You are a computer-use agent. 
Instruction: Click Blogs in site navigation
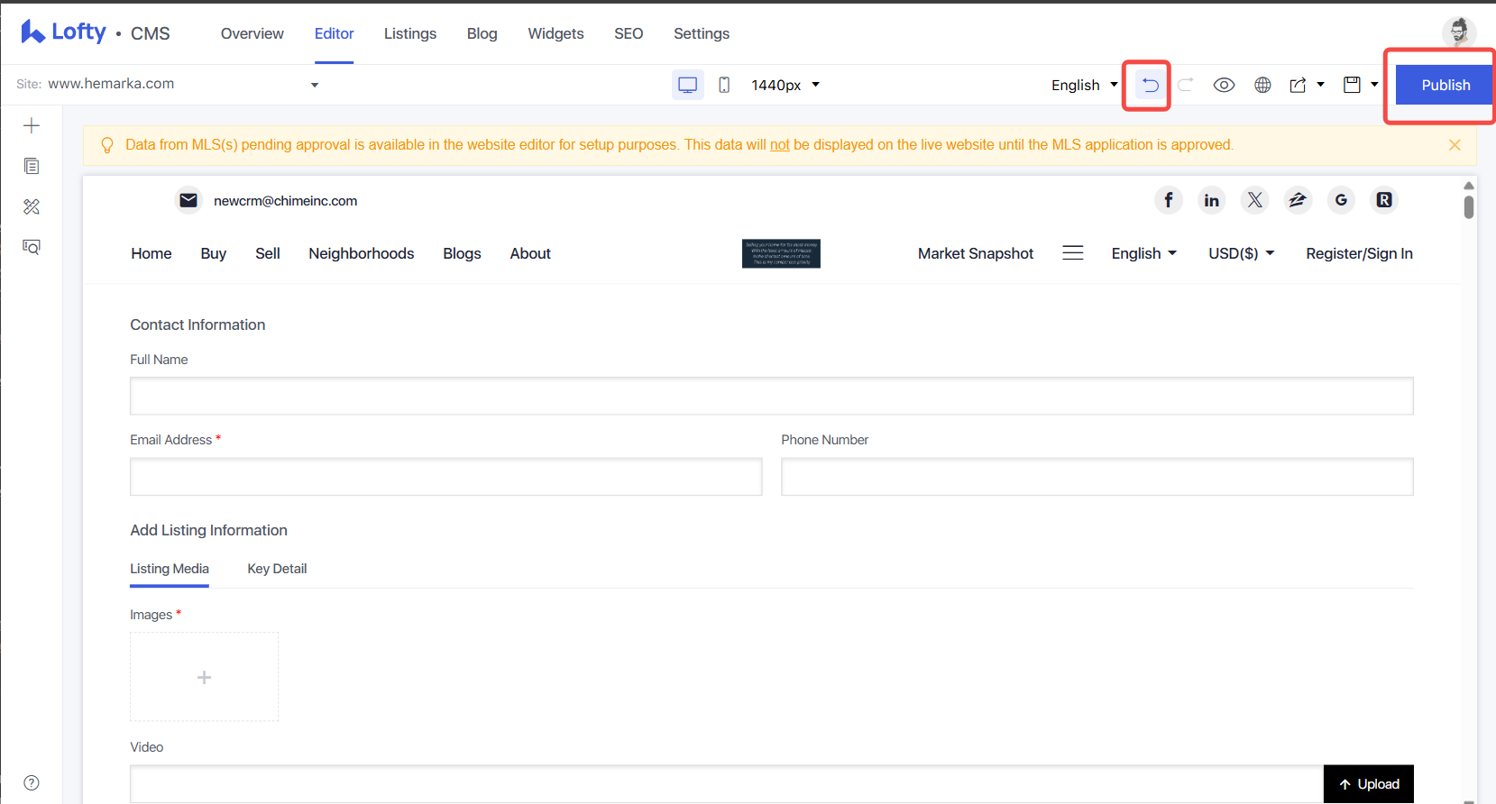pyautogui.click(x=462, y=253)
